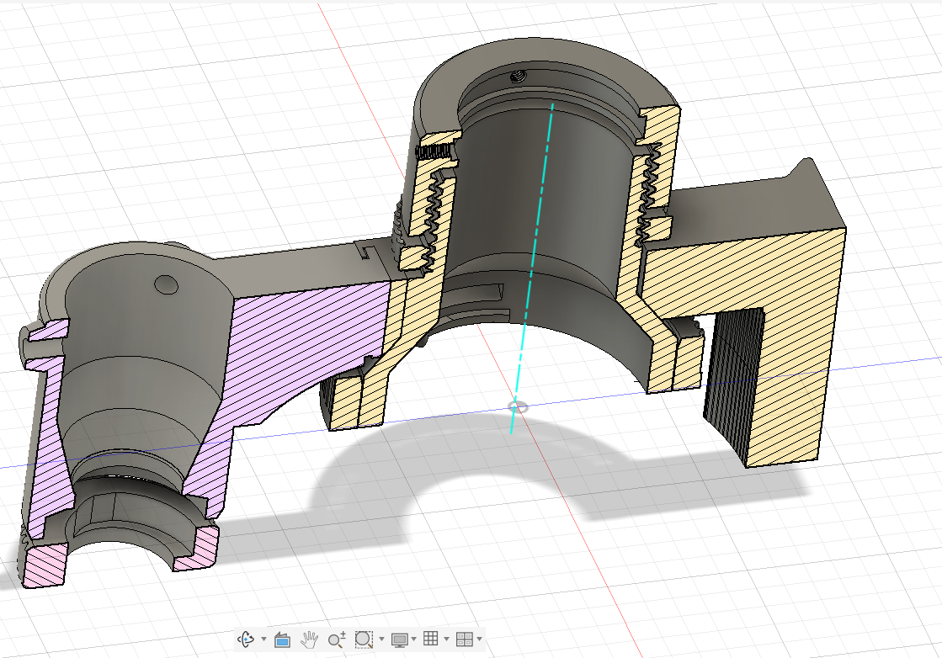Open the Orbit type dropdown arrow

(263, 639)
